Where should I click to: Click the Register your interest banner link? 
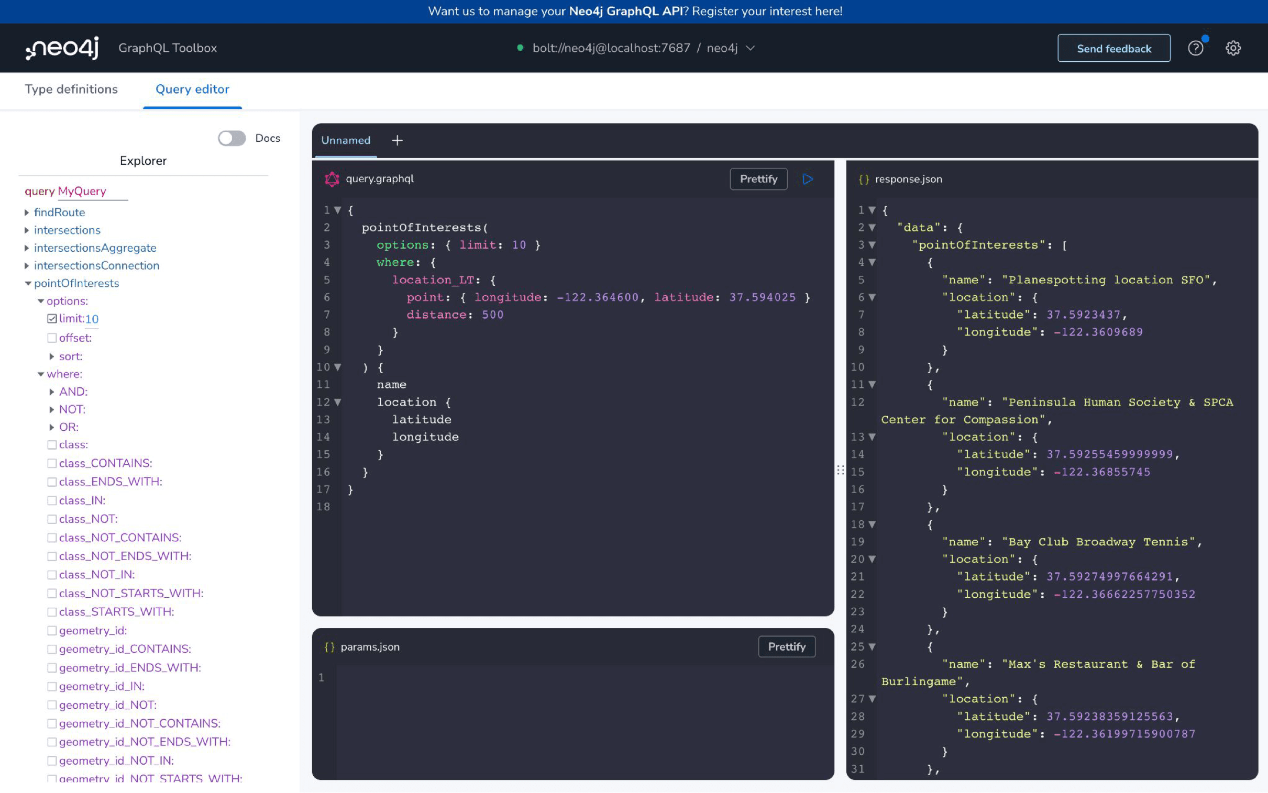[766, 11]
